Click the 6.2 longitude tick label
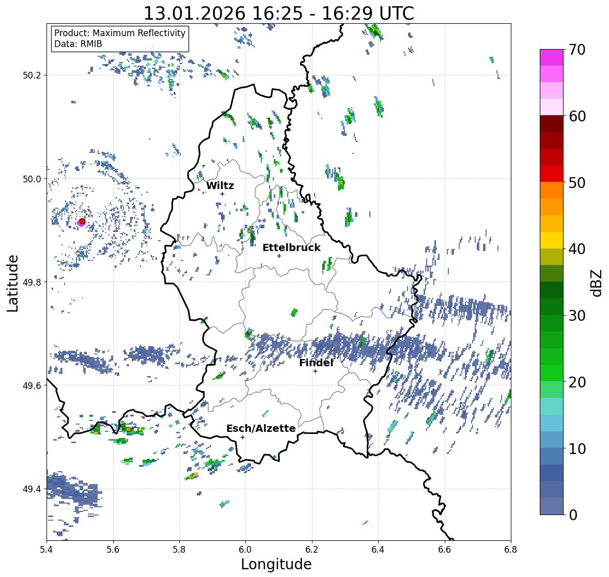The image size is (609, 577). (x=312, y=550)
